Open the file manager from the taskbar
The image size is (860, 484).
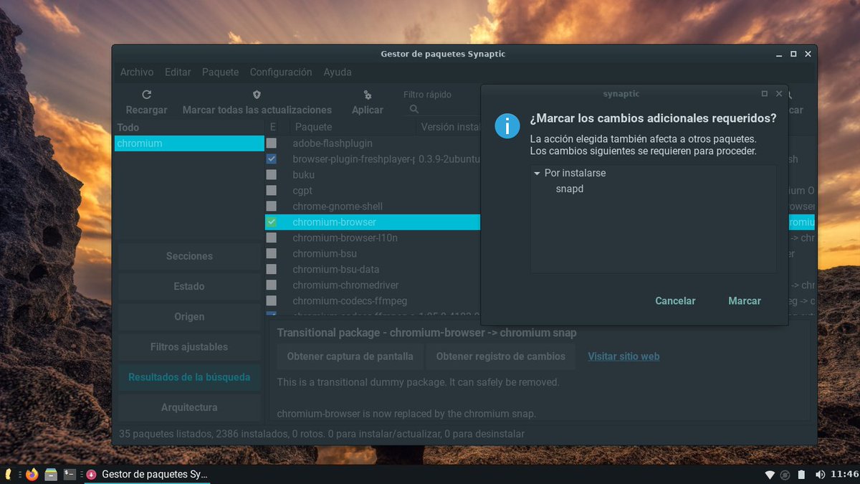click(51, 475)
